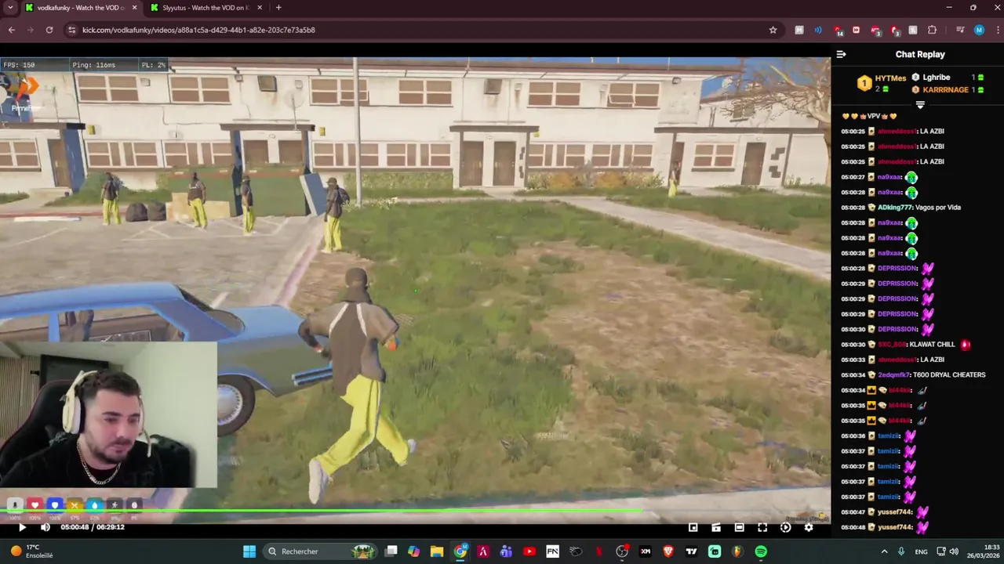Open Task View from taskbar
Image resolution: width=1004 pixels, height=564 pixels.
pos(391,551)
